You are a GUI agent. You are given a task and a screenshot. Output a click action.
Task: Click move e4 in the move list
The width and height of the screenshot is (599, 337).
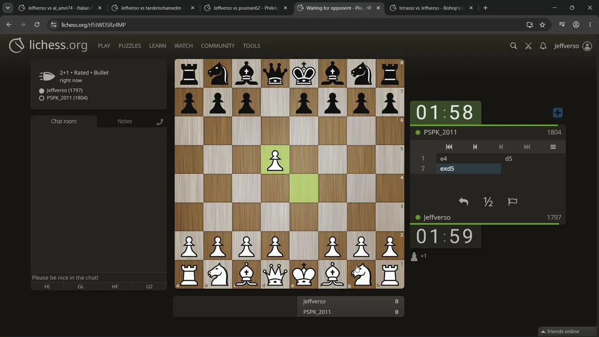pos(468,159)
